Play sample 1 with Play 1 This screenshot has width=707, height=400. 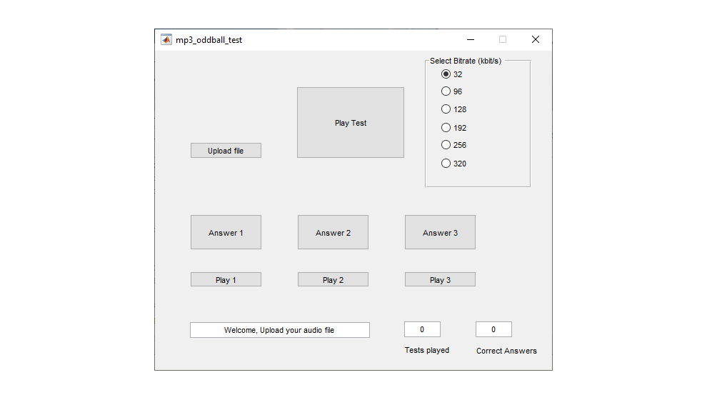[226, 279]
